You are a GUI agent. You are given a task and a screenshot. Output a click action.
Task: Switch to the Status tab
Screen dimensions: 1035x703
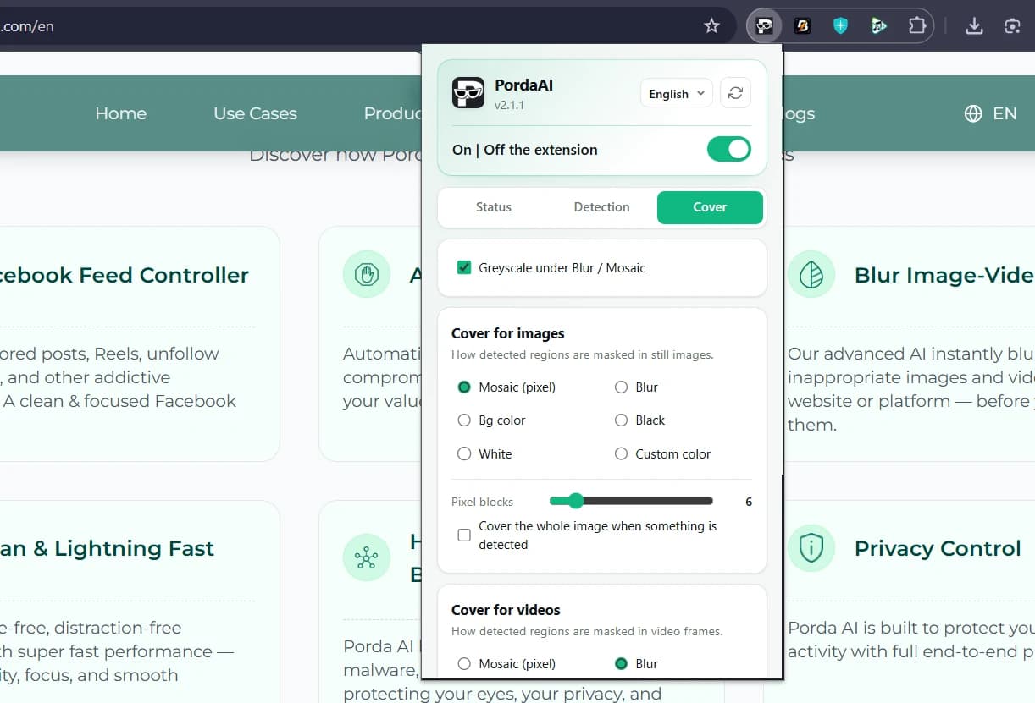(x=494, y=207)
